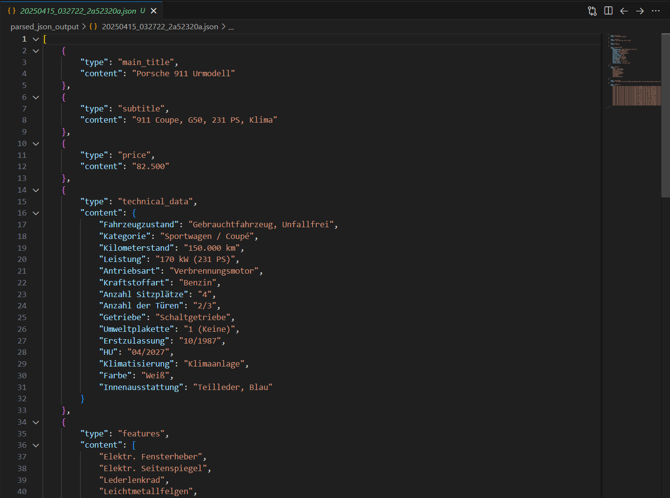The image size is (670, 498).
Task: Collapse the root JSON array at line 1
Action: (x=35, y=39)
